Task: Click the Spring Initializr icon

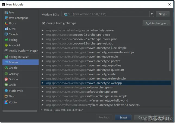Action: point(6,57)
